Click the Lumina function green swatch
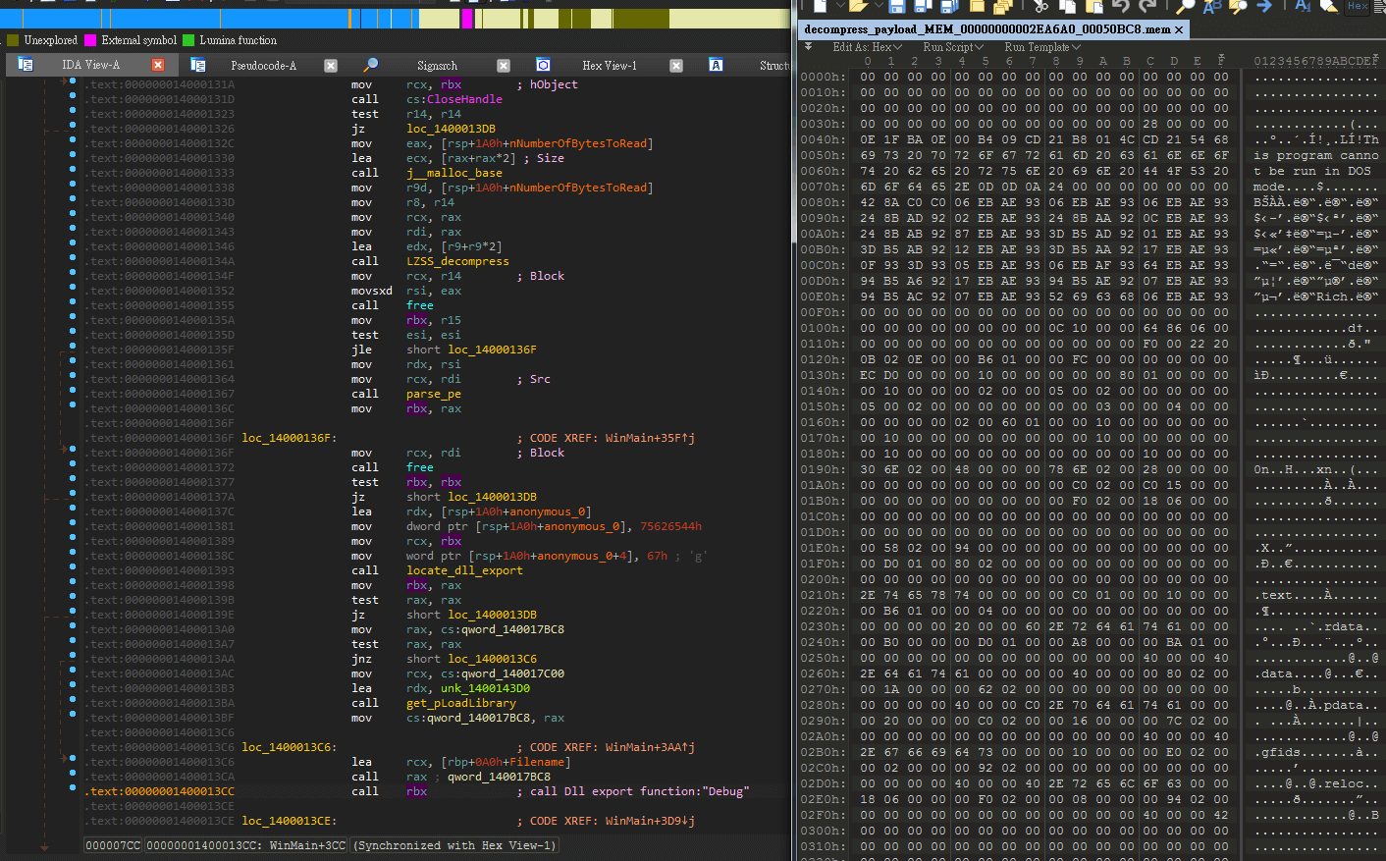Screen dimensions: 1386x861 [x=188, y=40]
